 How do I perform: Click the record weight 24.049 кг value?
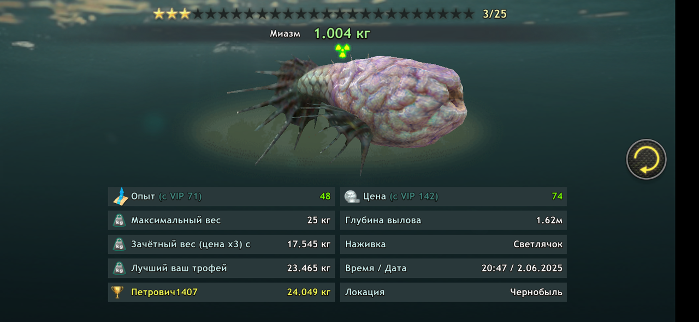point(309,292)
